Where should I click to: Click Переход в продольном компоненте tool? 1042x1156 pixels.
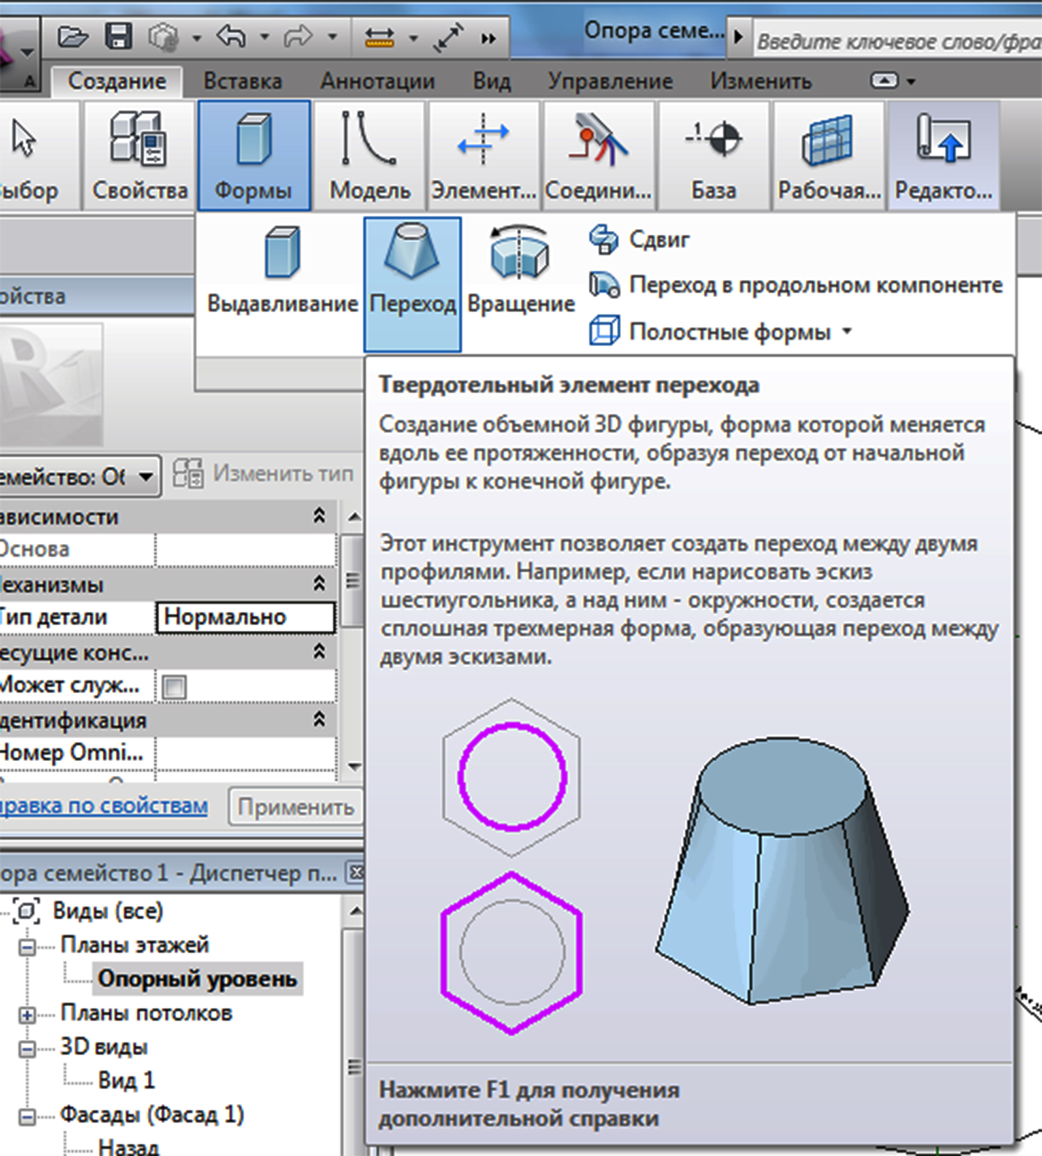click(796, 285)
